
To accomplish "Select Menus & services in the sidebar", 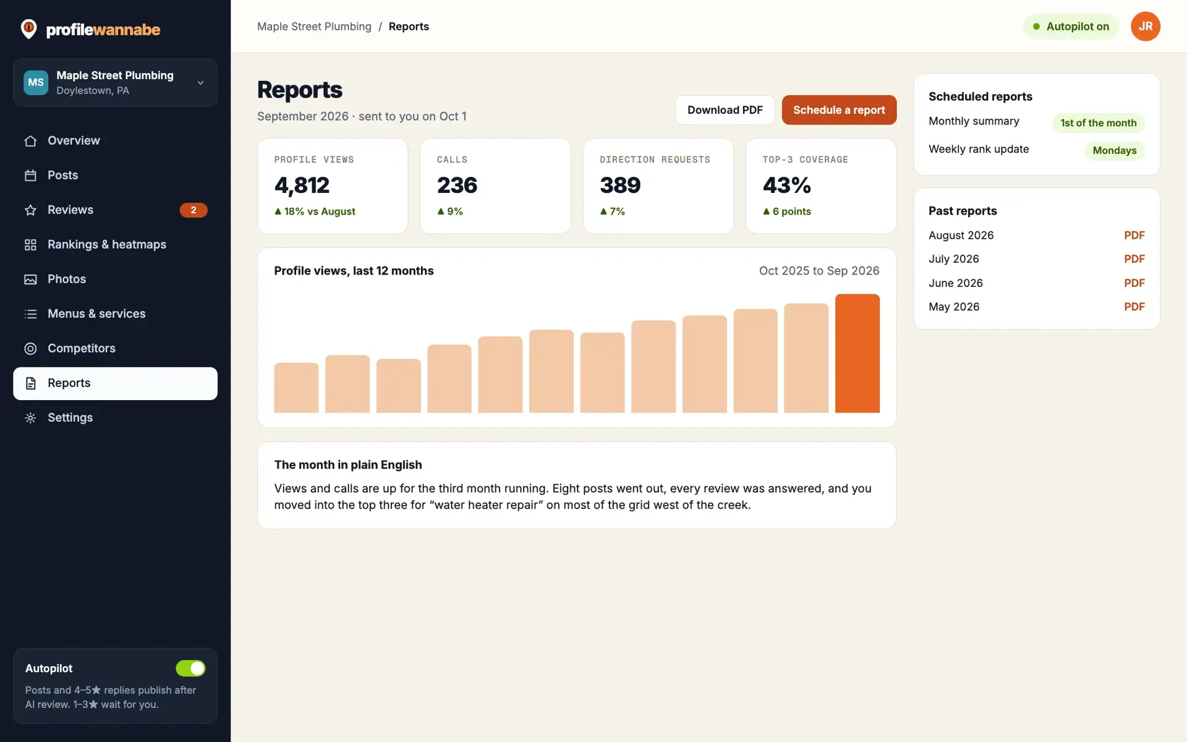I will coord(115,314).
